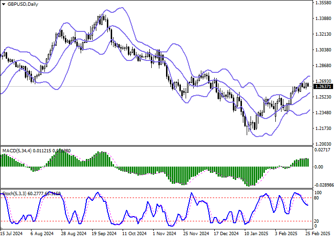Click the horizontal gray current price line
Viewport: 334px width, 238px height.
(x=143, y=87)
